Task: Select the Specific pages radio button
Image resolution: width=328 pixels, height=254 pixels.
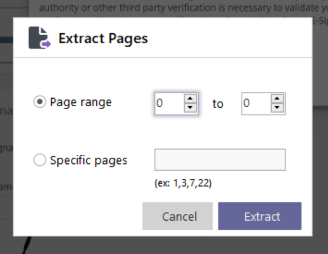Action: tap(39, 160)
